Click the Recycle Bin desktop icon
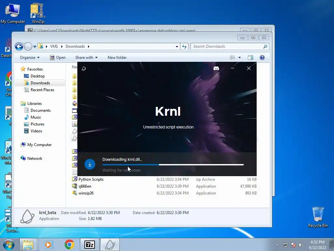 point(318,217)
